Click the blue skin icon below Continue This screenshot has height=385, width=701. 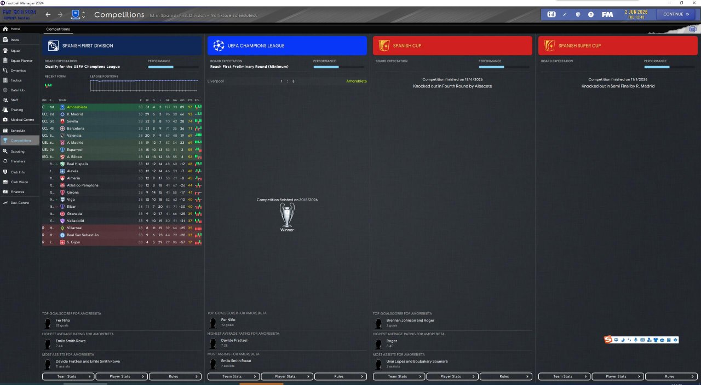693,29
